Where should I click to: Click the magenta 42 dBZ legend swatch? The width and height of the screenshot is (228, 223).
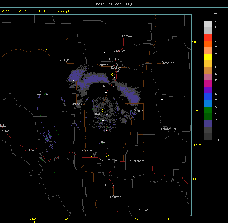point(208,83)
